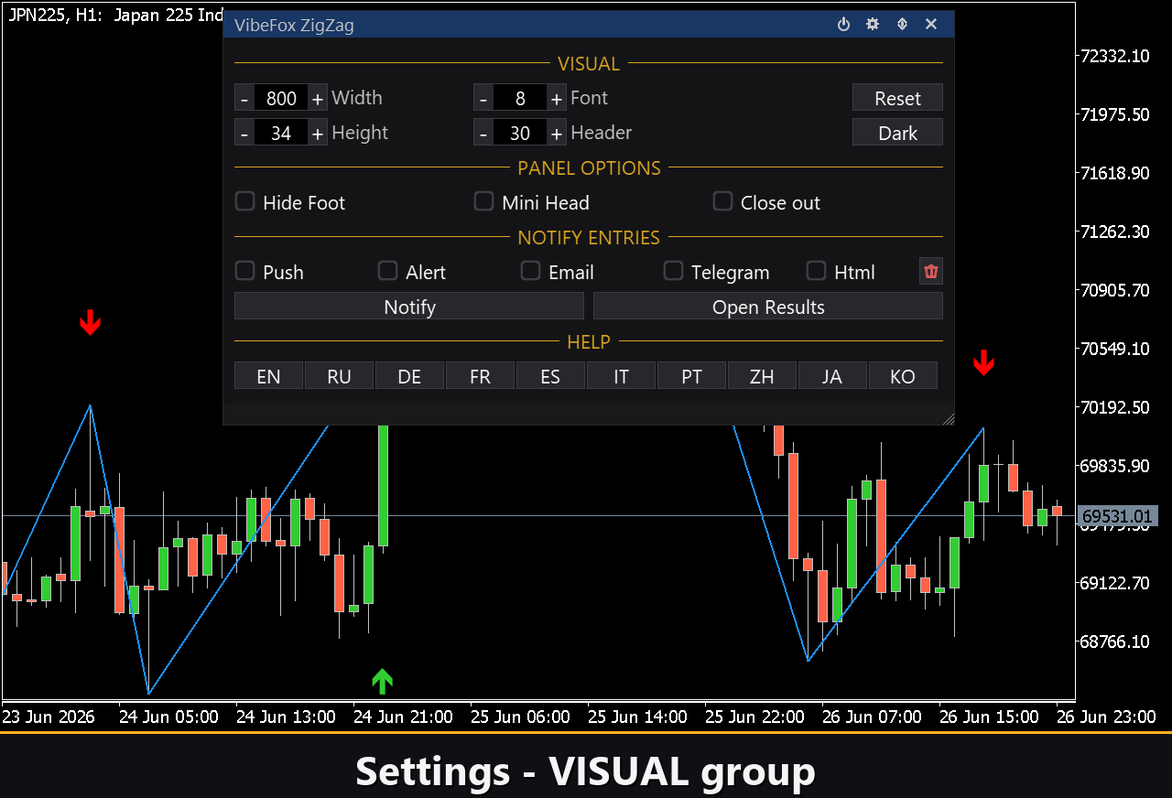Toggle the Mini Head checkbox

pos(483,201)
